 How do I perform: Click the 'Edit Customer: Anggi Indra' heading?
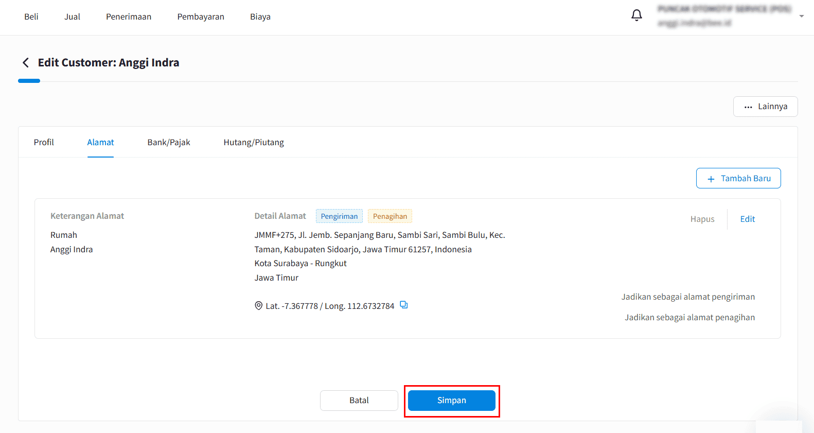point(109,62)
